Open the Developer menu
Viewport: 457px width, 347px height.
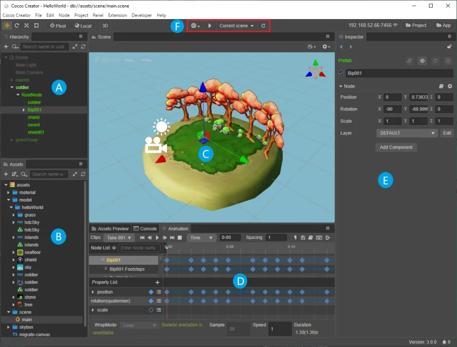click(142, 15)
